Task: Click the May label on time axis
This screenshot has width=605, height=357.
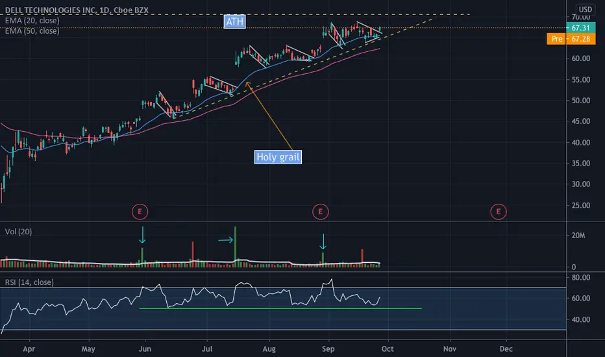Action: point(88,349)
